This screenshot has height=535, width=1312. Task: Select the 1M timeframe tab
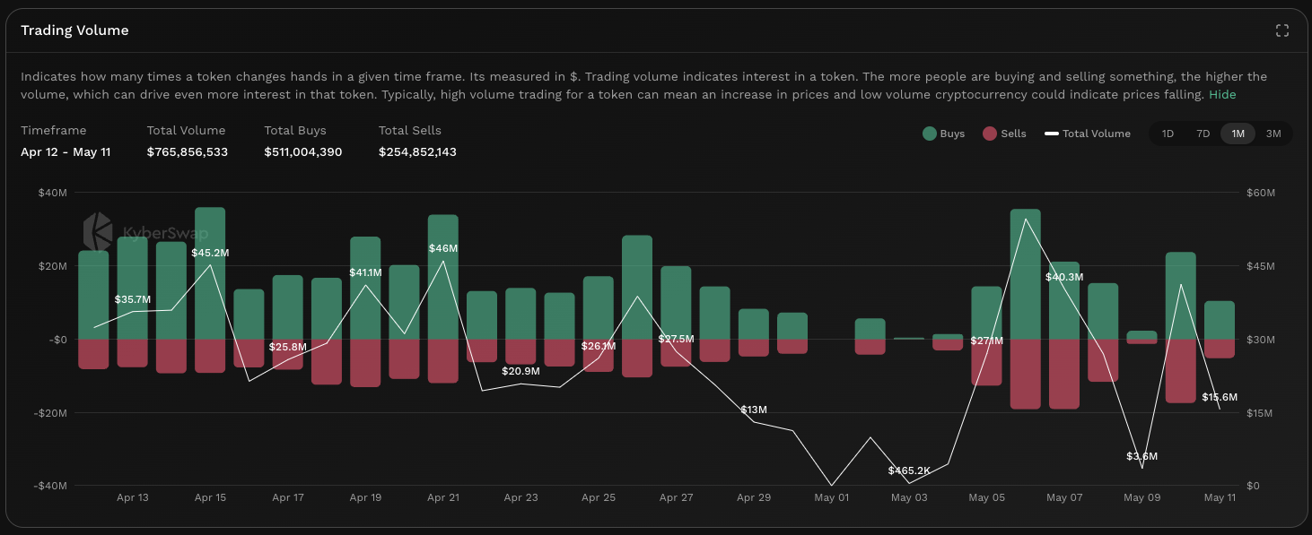tap(1238, 134)
